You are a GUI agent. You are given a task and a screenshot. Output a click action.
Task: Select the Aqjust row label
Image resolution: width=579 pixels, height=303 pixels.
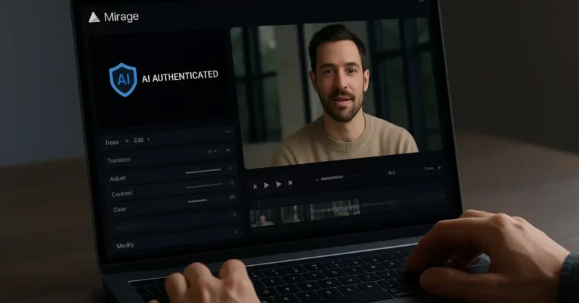pos(118,178)
